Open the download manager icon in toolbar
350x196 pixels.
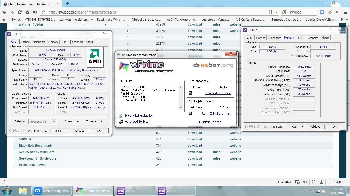pos(322,12)
